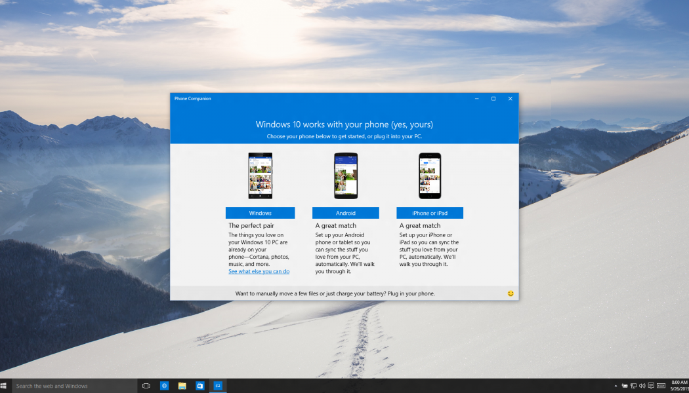Viewport: 689px width, 393px height.
Task: Open the Windows Start menu
Action: click(4, 386)
